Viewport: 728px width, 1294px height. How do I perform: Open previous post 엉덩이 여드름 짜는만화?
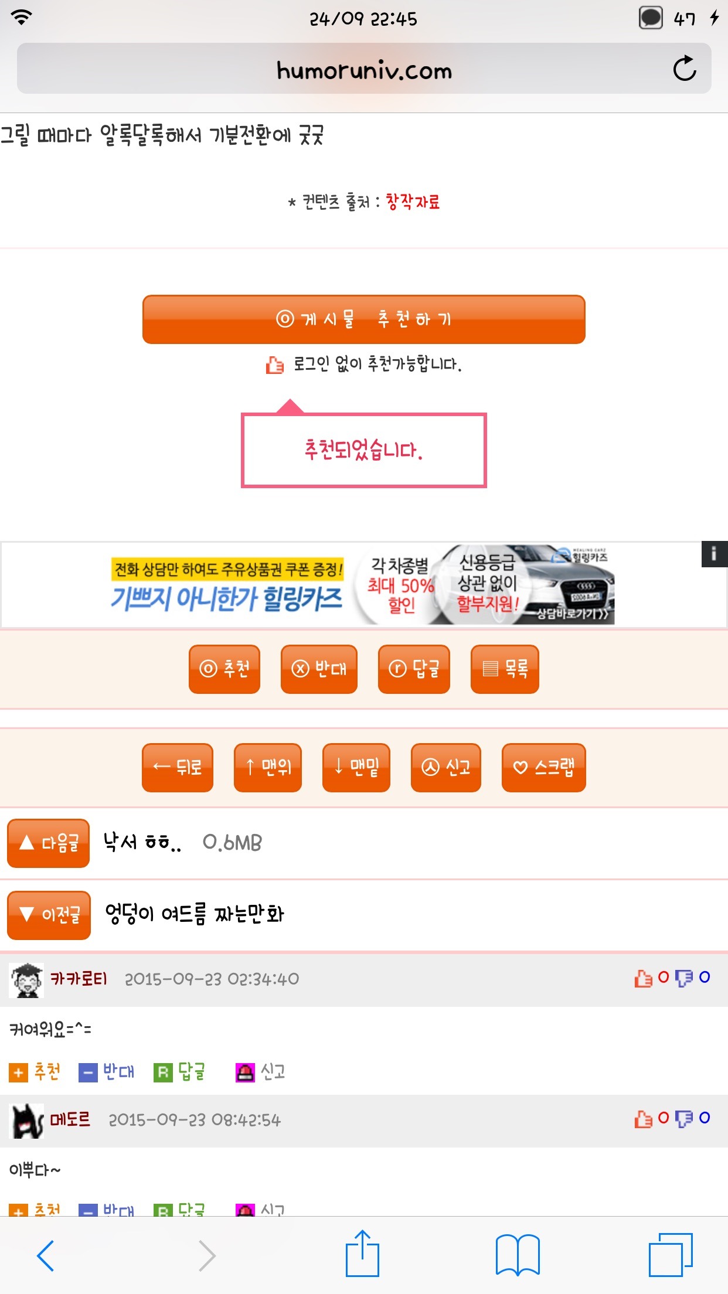pyautogui.click(x=195, y=914)
